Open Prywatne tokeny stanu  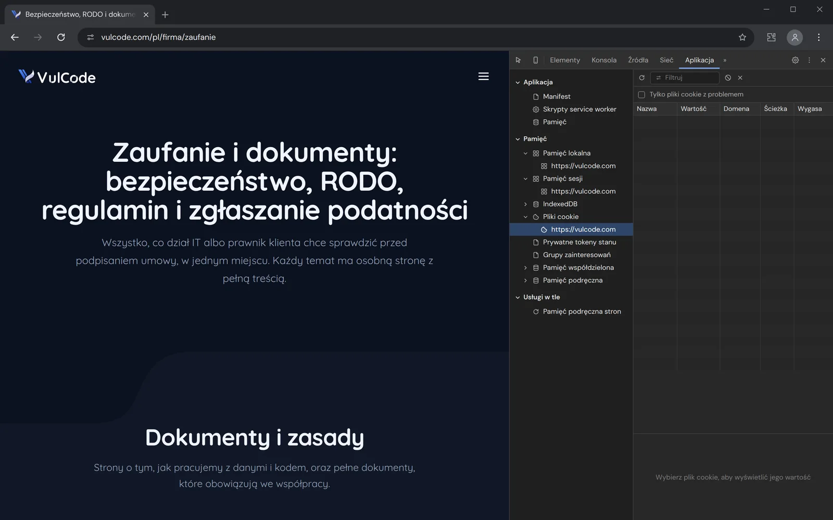pyautogui.click(x=579, y=242)
